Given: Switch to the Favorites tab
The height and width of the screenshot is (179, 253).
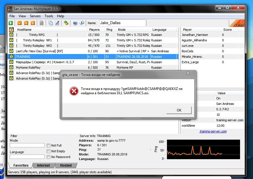Looking at the screenshot, I should (x=21, y=165).
